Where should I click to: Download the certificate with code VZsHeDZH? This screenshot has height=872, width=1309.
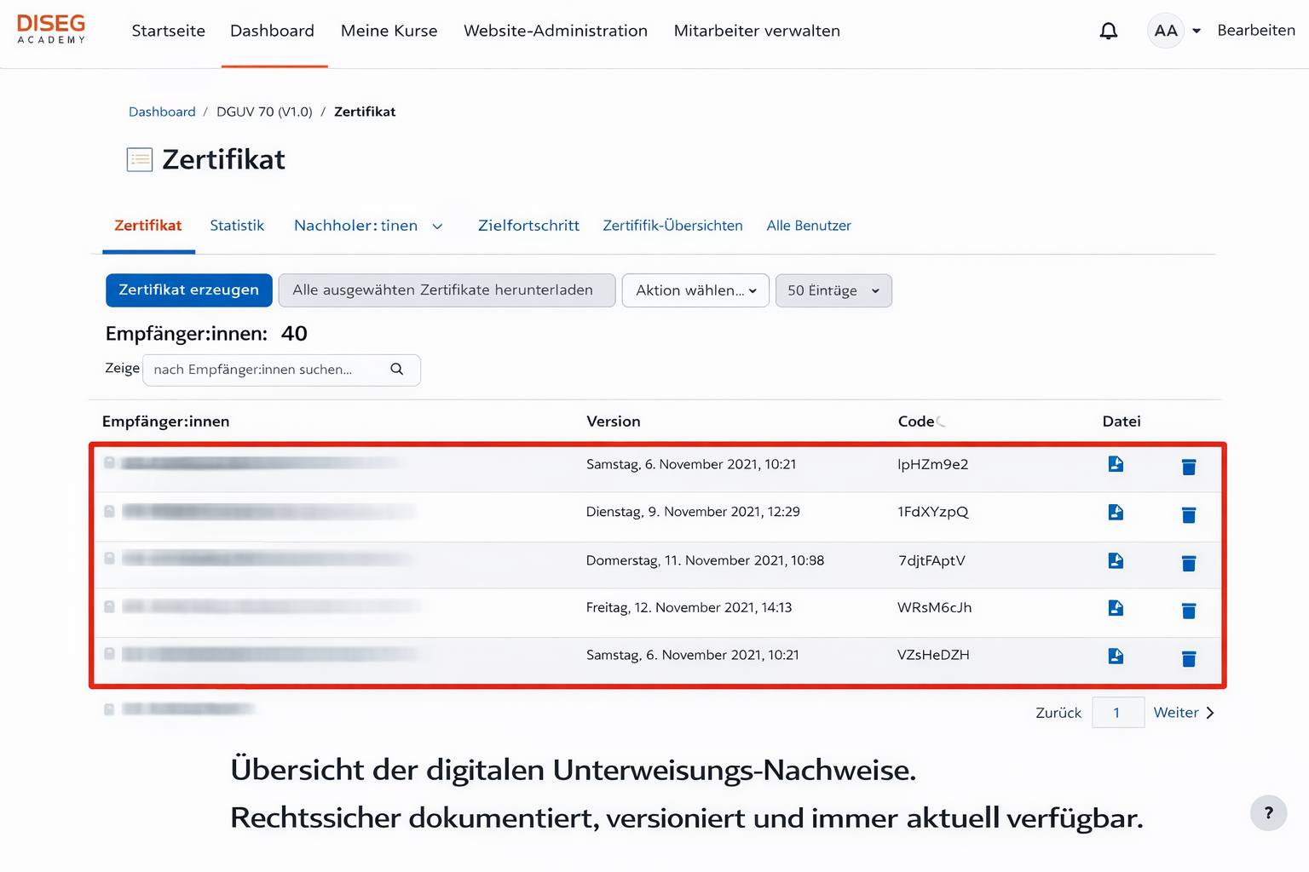click(1116, 656)
